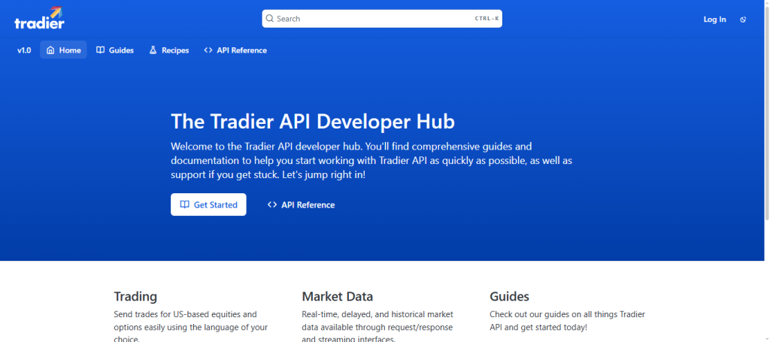Click the Tradier logo

coord(39,18)
